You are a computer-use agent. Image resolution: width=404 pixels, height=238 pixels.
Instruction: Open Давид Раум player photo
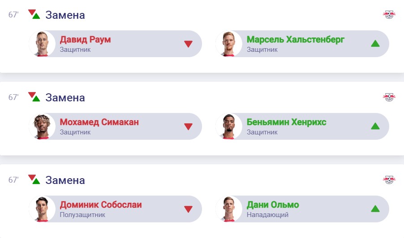point(42,44)
